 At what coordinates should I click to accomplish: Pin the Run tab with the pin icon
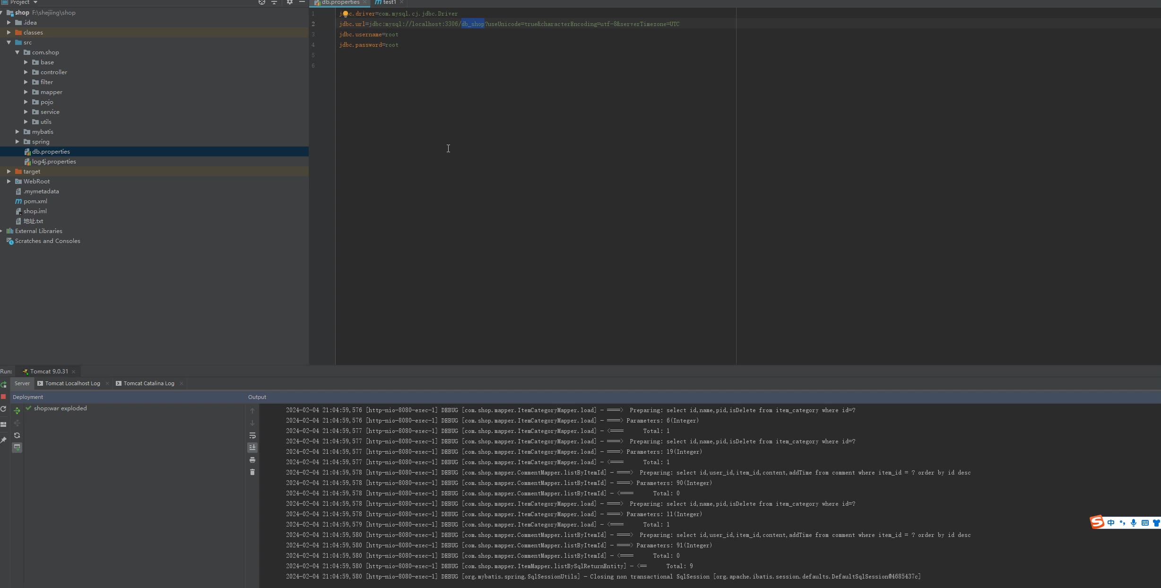click(3, 440)
